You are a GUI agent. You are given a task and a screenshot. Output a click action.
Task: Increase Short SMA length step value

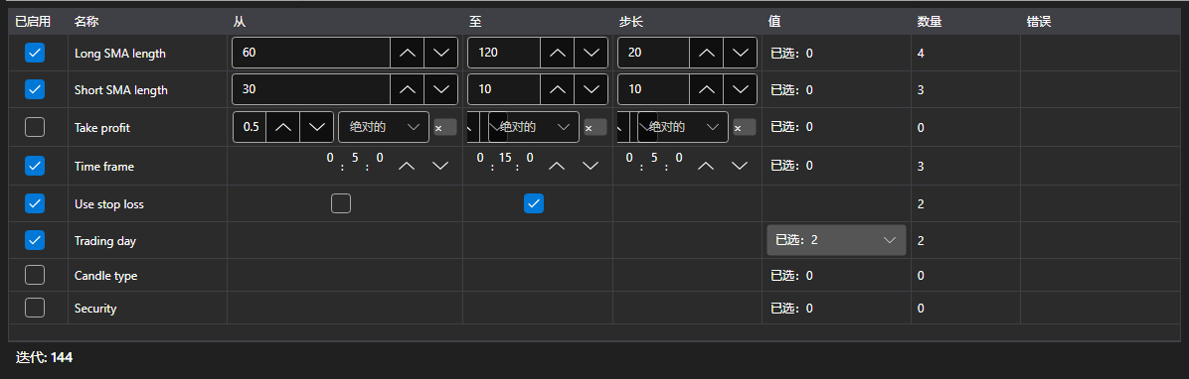click(707, 89)
